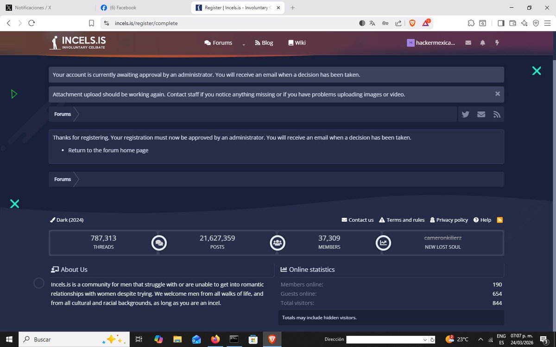Click the upper Forums breadcrumb
556x347 pixels.
63,114
